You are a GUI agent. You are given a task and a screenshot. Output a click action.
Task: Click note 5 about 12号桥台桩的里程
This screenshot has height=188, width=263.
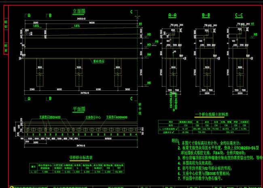(205, 168)
